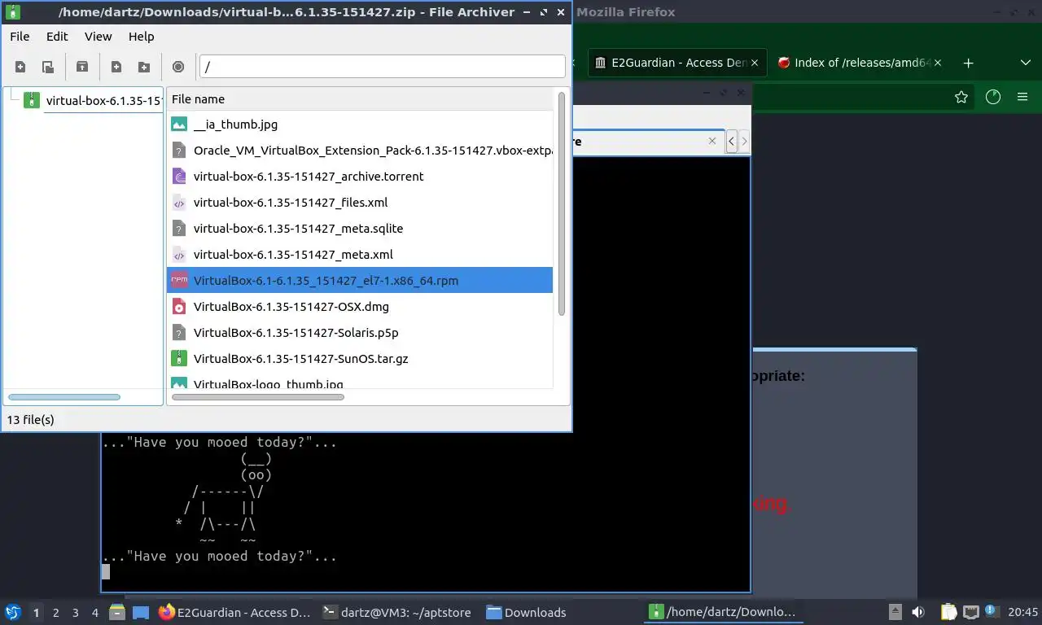Image resolution: width=1042 pixels, height=625 pixels.
Task: Click the Open archive toolbar icon
Action: click(x=48, y=67)
